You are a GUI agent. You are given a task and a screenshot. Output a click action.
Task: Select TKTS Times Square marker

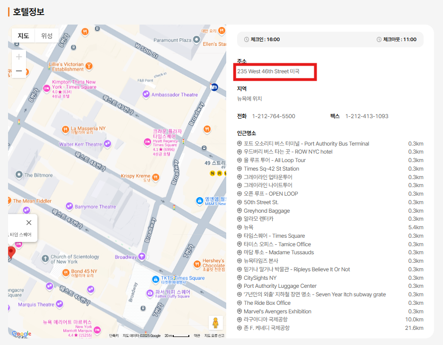pyautogui.click(x=155, y=279)
